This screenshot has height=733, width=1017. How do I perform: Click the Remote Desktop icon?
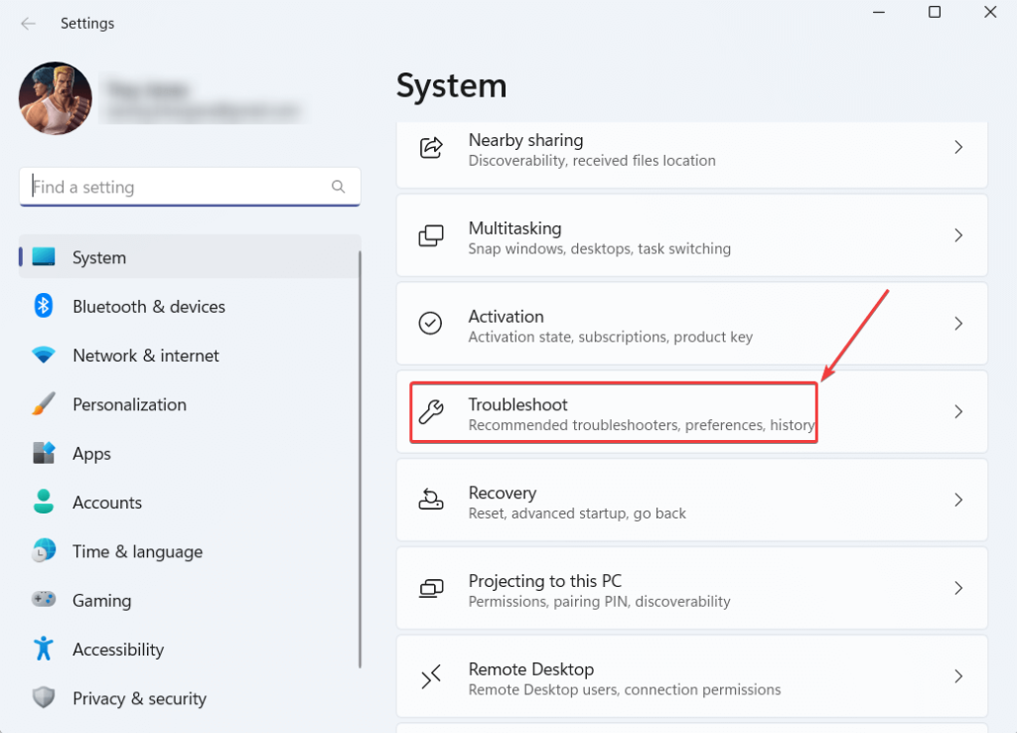coord(431,676)
